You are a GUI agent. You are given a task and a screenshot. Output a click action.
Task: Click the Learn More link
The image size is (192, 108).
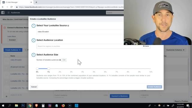coord(11,36)
